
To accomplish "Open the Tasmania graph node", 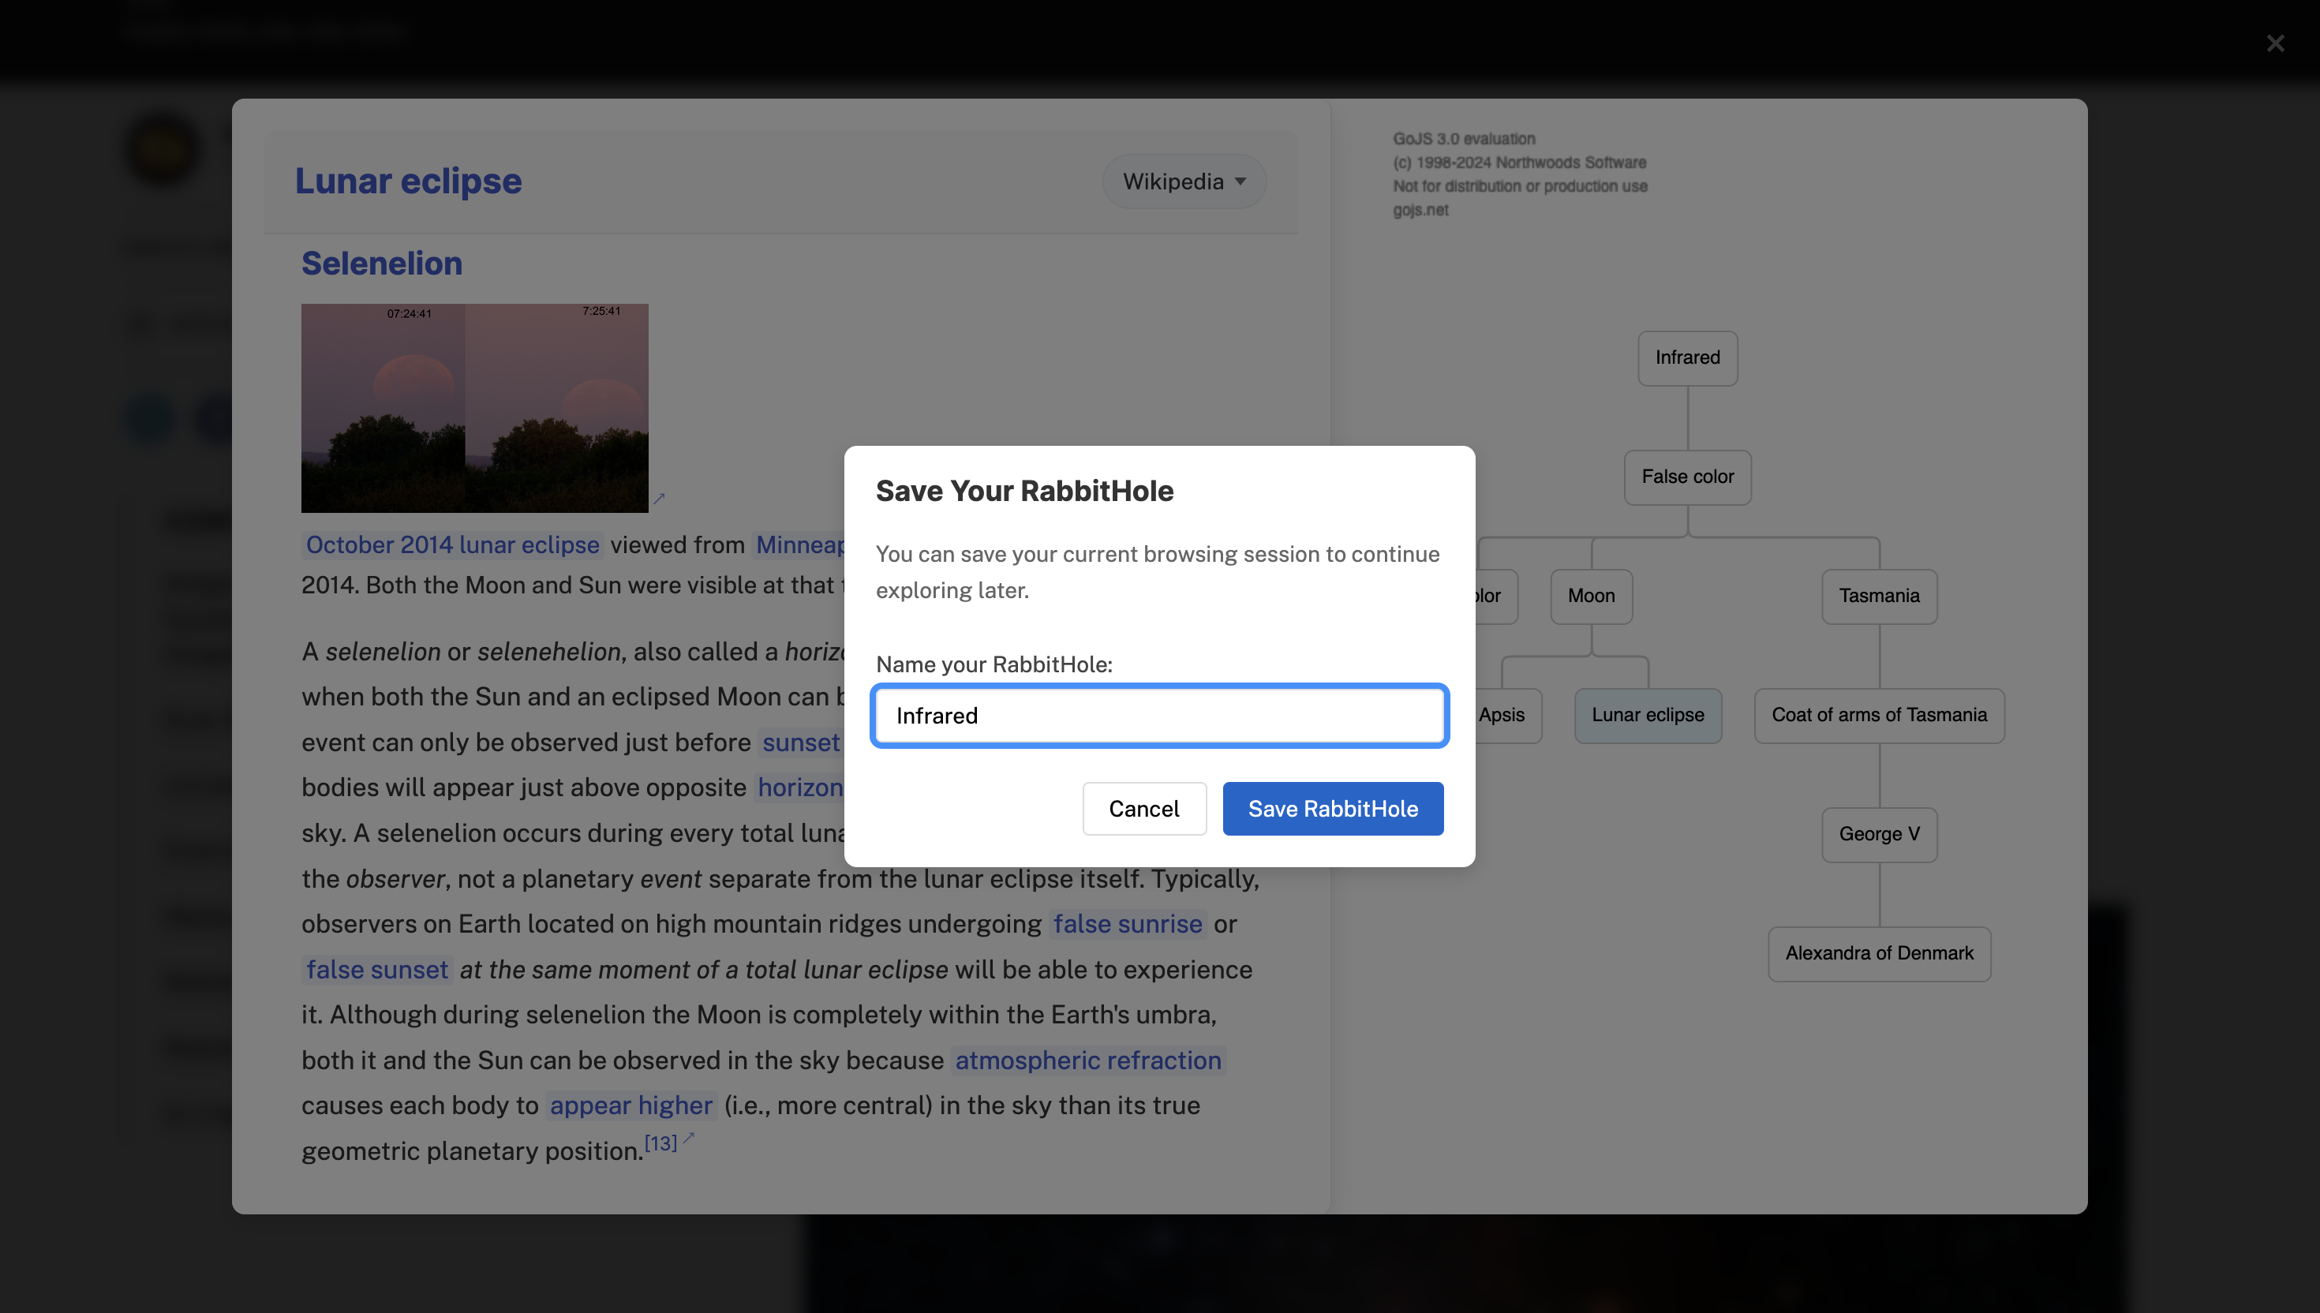I will (1878, 596).
